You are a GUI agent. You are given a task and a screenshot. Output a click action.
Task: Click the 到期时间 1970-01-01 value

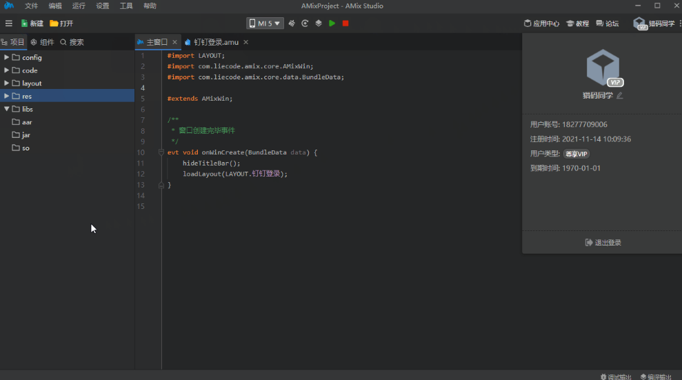(581, 168)
